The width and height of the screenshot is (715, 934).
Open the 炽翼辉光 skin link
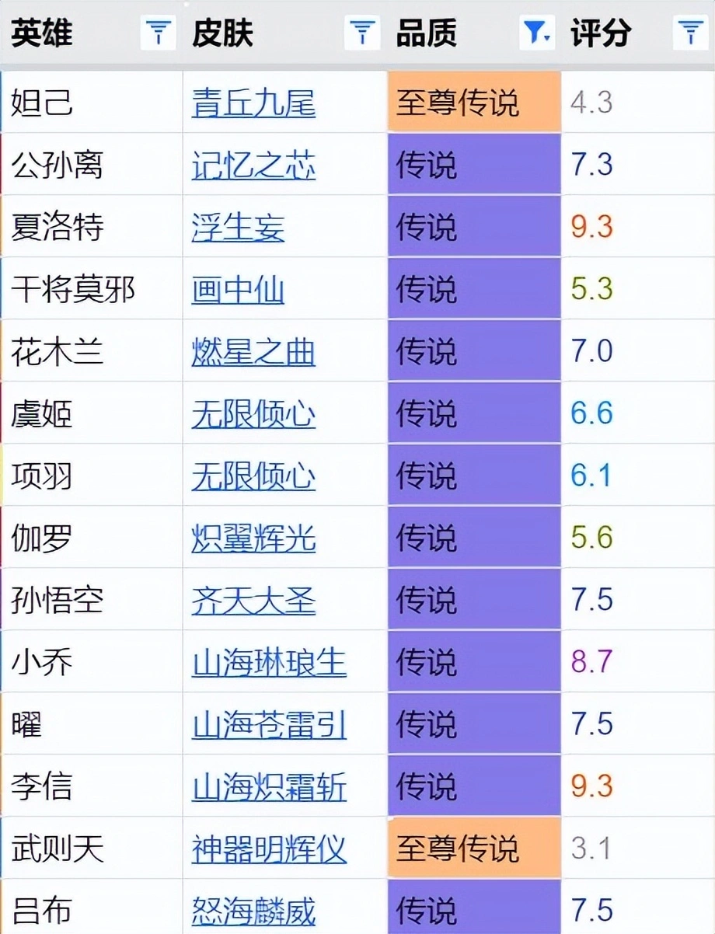click(253, 538)
